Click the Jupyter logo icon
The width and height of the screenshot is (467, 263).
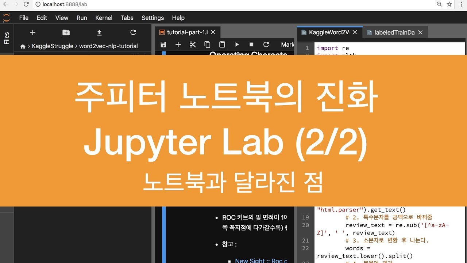click(x=7, y=18)
